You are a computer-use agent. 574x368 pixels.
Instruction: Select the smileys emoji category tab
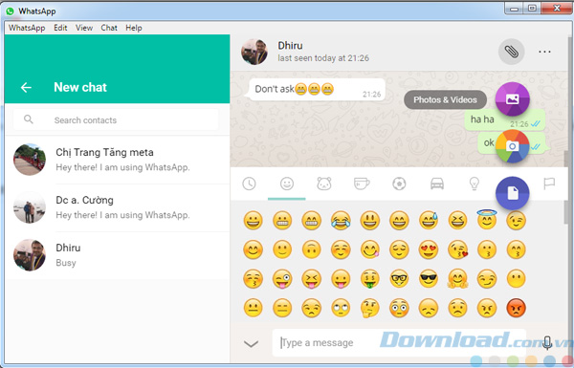point(287,184)
